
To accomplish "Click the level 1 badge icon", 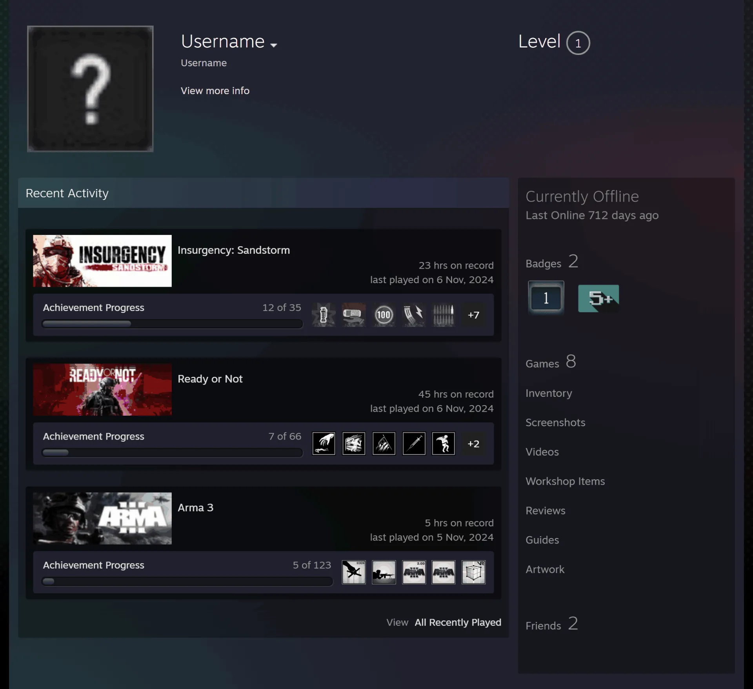I will (546, 298).
